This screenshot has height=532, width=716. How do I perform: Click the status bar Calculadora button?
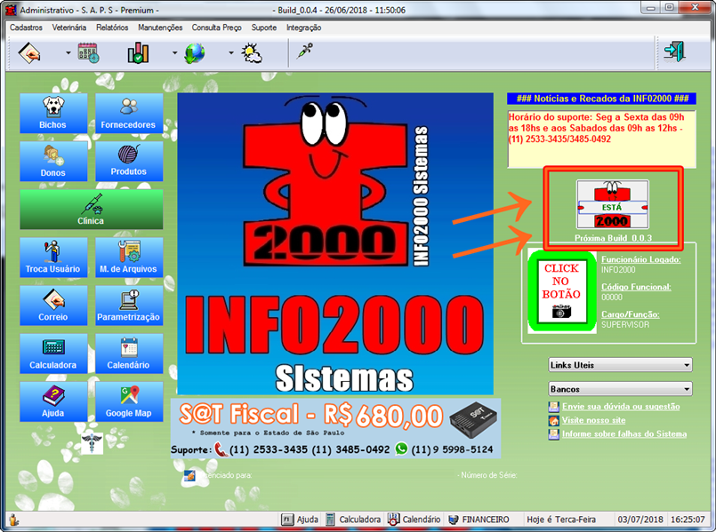coord(353,520)
